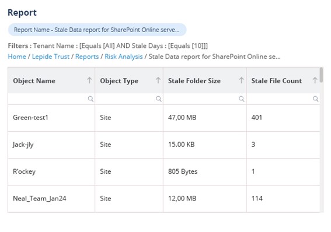The height and width of the screenshot is (232, 331).
Task: Click the Report Name pill label
Action: [97, 30]
